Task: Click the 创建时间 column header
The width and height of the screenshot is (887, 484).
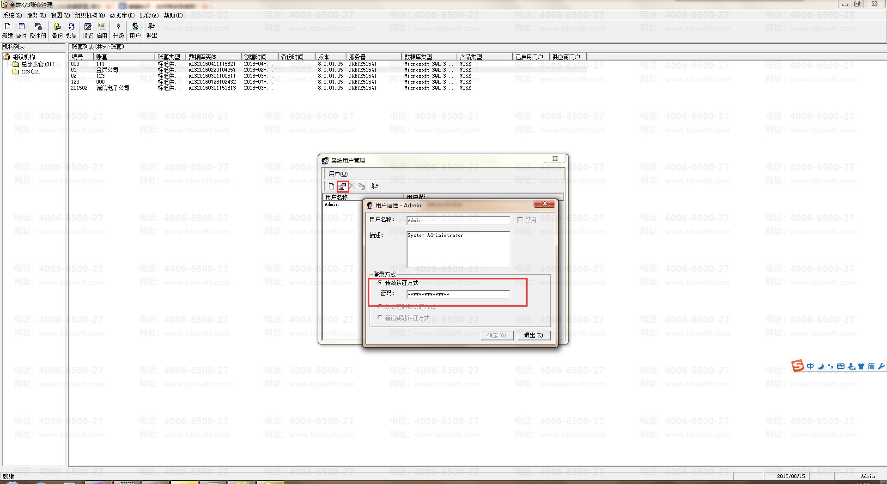Action: click(260, 57)
